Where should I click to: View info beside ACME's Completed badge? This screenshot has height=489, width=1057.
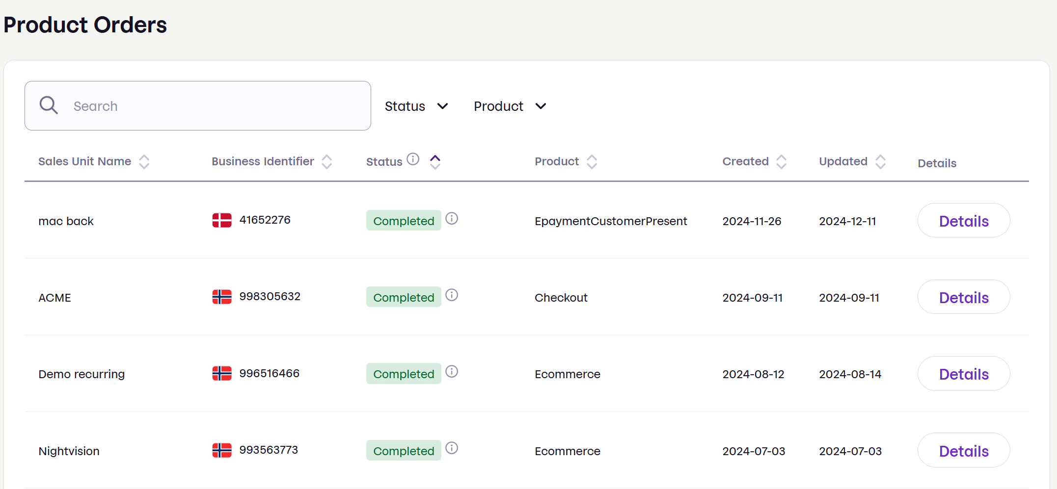coord(452,295)
